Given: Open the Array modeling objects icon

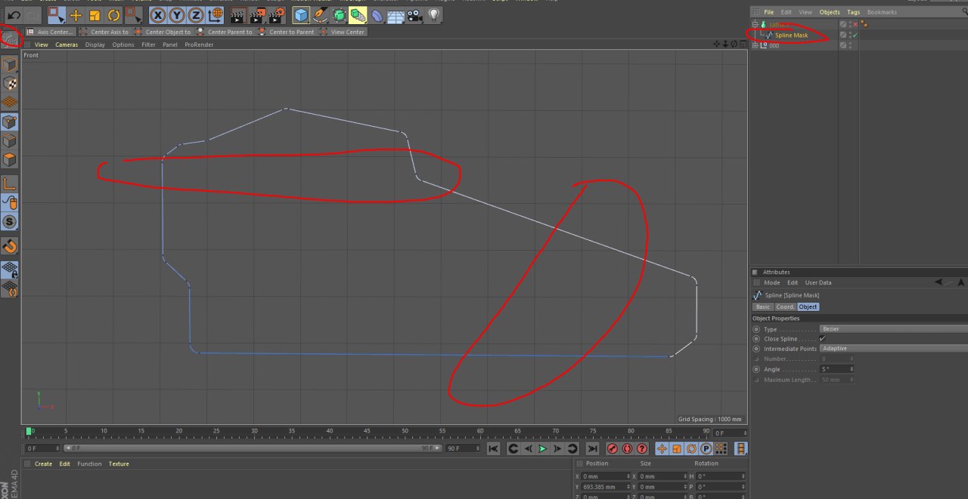Looking at the screenshot, I should tap(358, 14).
